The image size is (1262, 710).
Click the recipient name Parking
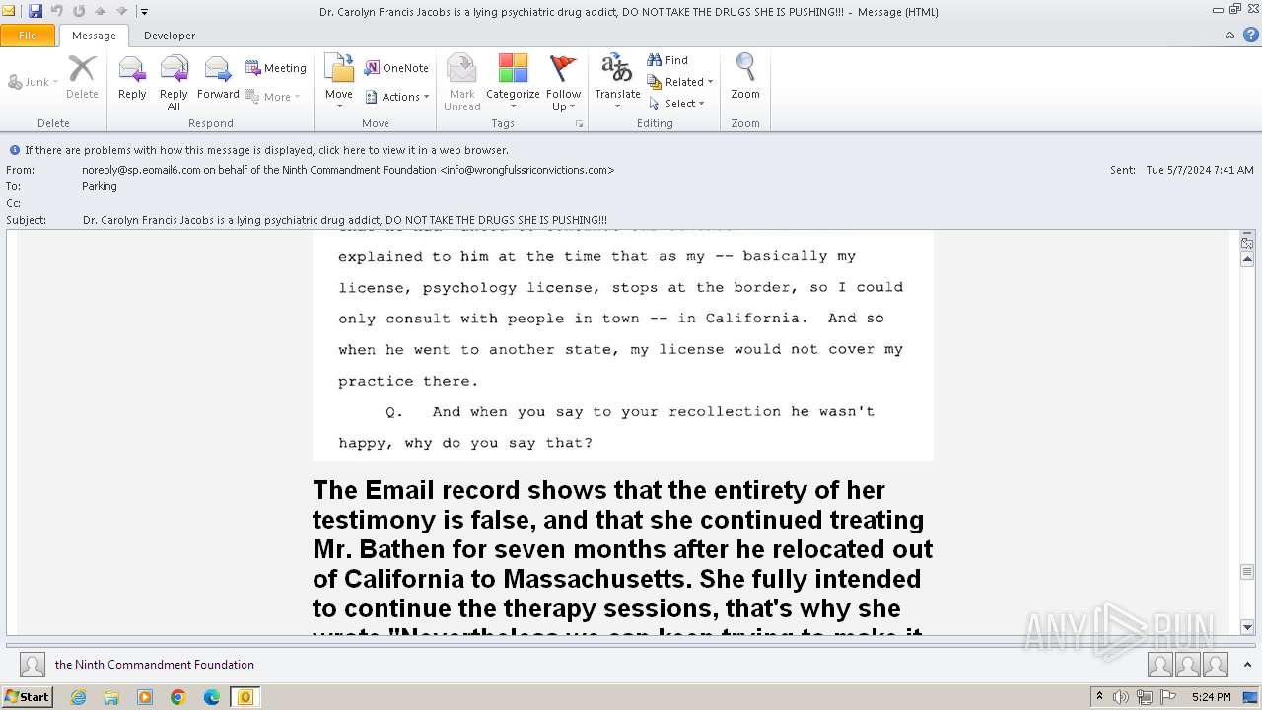[100, 186]
